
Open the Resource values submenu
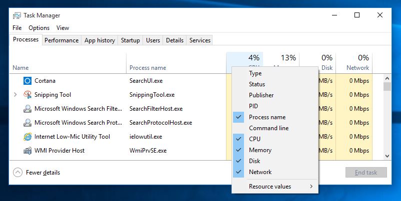(275, 187)
